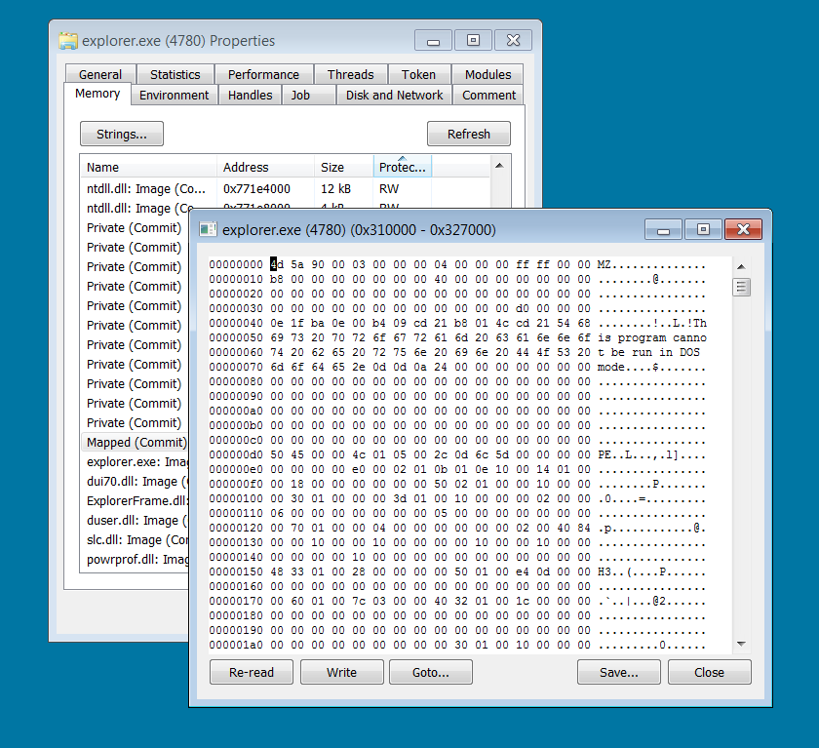
Task: Maximize the explorer.exe Properties window
Action: [x=473, y=41]
